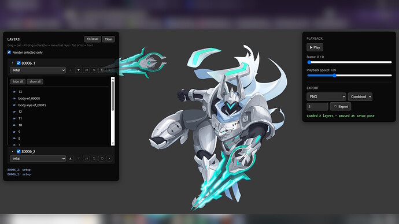Start playback with the Play button
The image size is (399, 224).
tap(315, 47)
